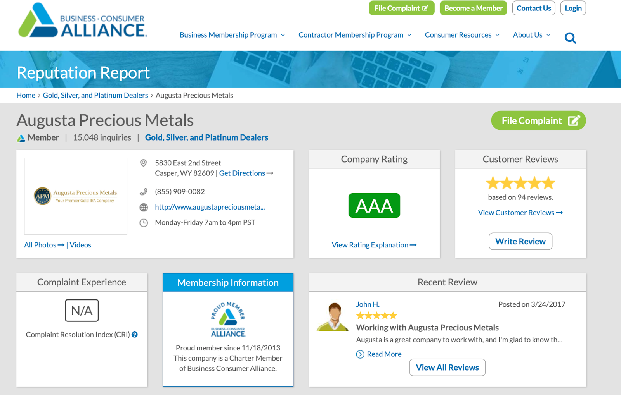Click the Complaint Experience panel header
Viewport: 621px width, 395px height.
click(x=82, y=282)
